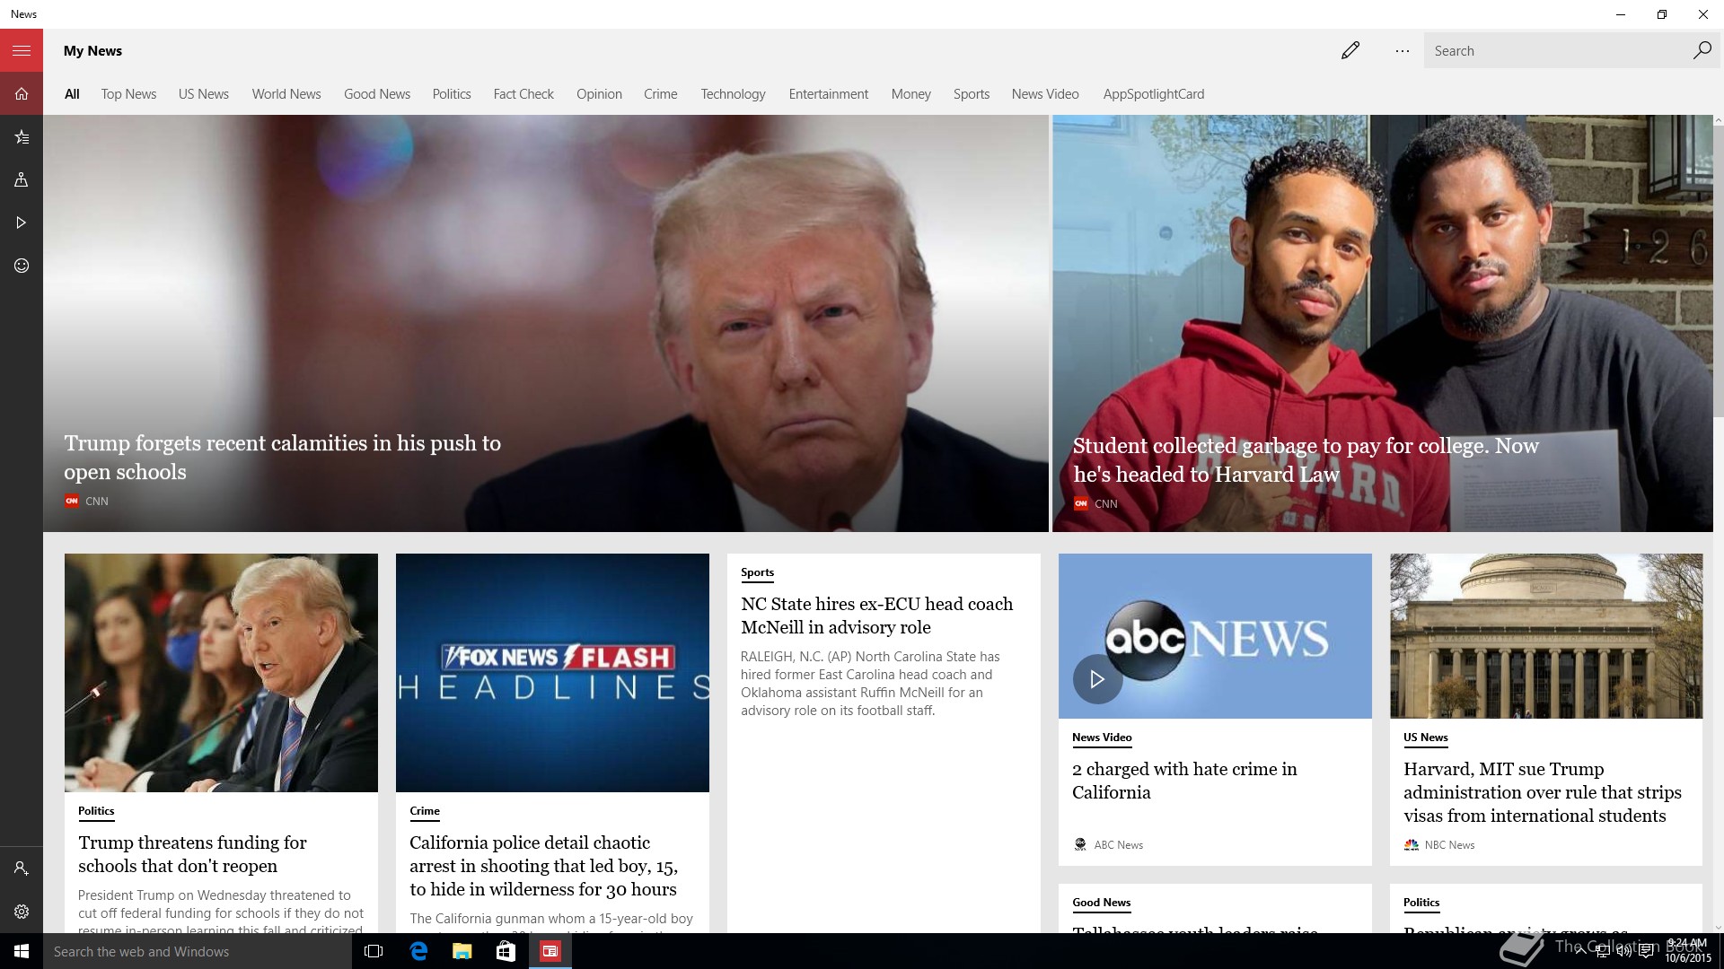Open the more options ellipsis
1724x969 pixels.
(1402, 51)
